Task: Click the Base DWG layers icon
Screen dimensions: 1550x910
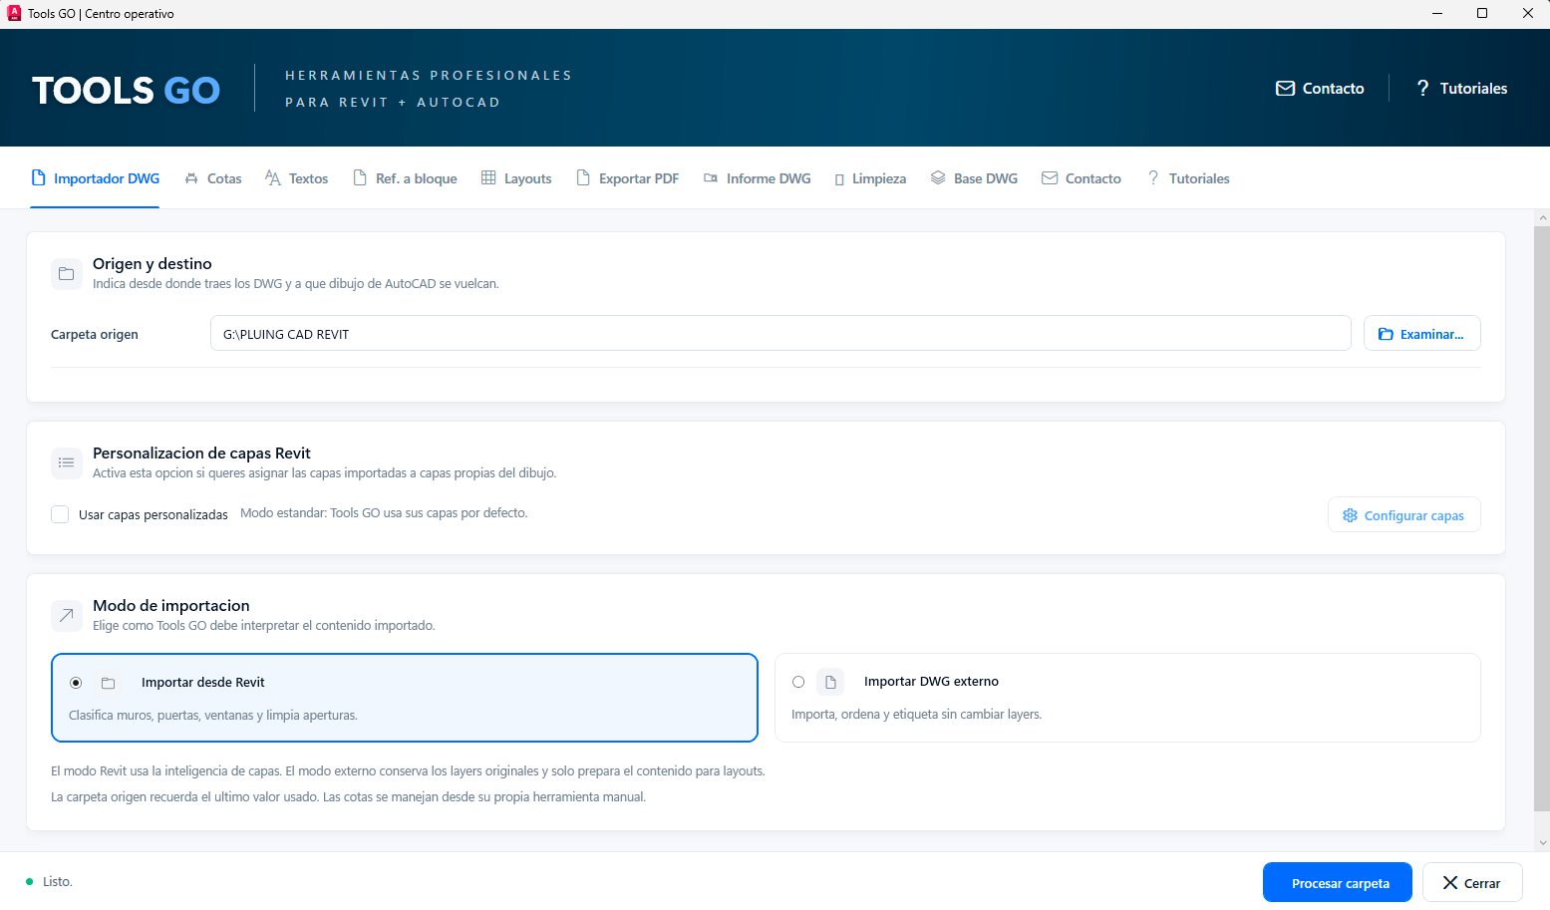Action: (x=938, y=177)
